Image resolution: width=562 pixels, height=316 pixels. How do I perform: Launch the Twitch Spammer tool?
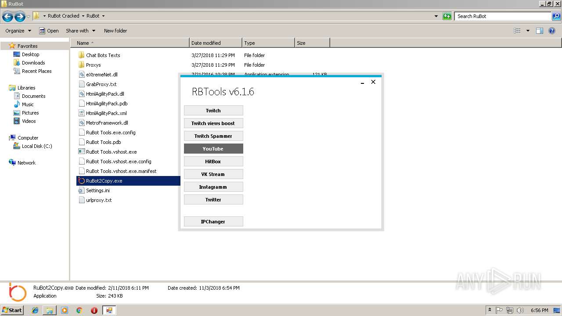point(213,136)
